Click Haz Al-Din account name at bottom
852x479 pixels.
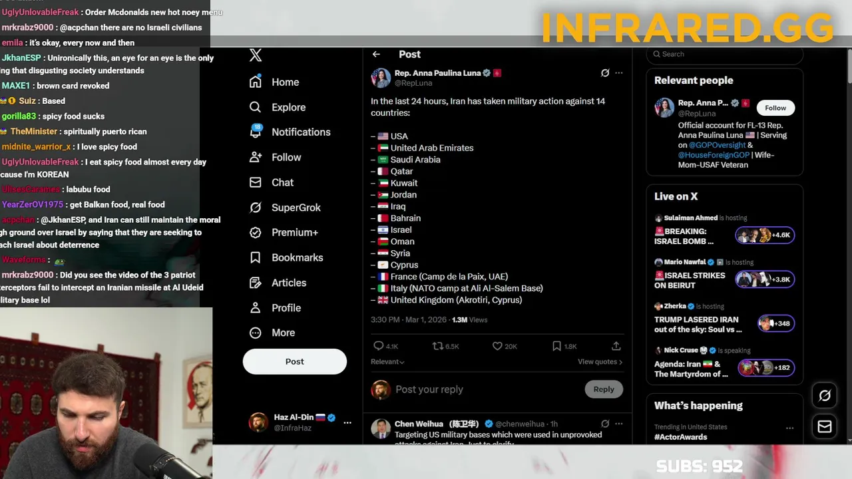(x=294, y=417)
